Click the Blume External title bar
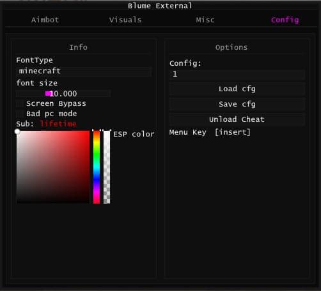Viewport: 321px width, 291px height. (160, 6)
